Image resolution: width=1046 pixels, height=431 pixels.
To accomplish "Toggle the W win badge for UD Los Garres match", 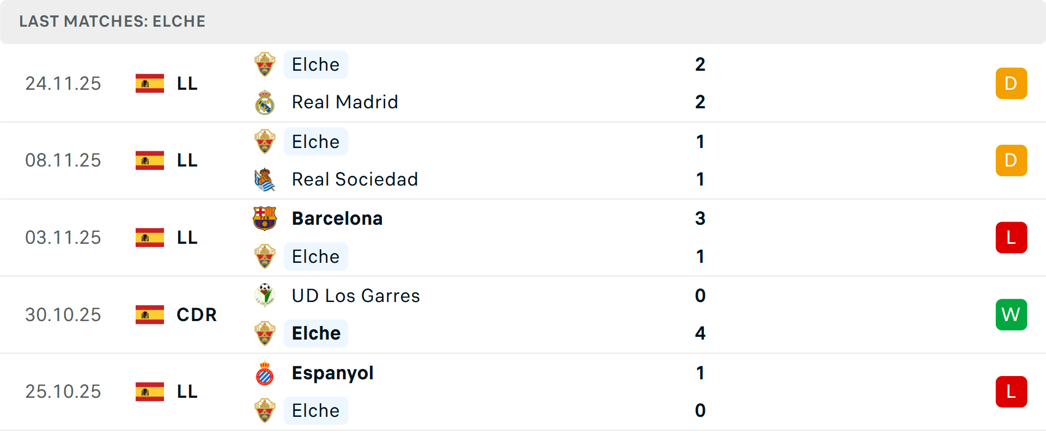I will coord(1011,315).
